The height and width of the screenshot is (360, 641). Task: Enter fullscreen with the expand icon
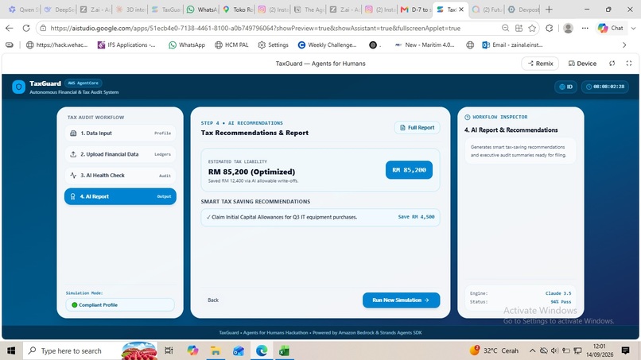pyautogui.click(x=629, y=64)
